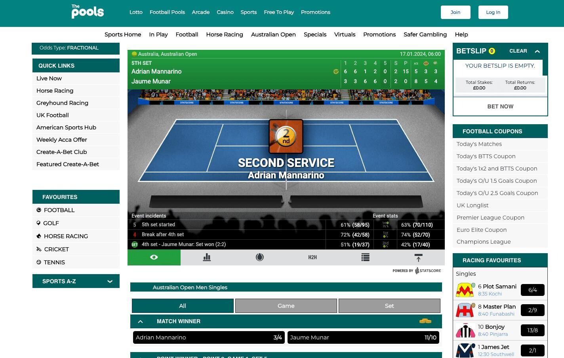Viewport: 564px width, 358px height.
Task: Click the coins icon on Match Winner header
Action: pos(425,321)
